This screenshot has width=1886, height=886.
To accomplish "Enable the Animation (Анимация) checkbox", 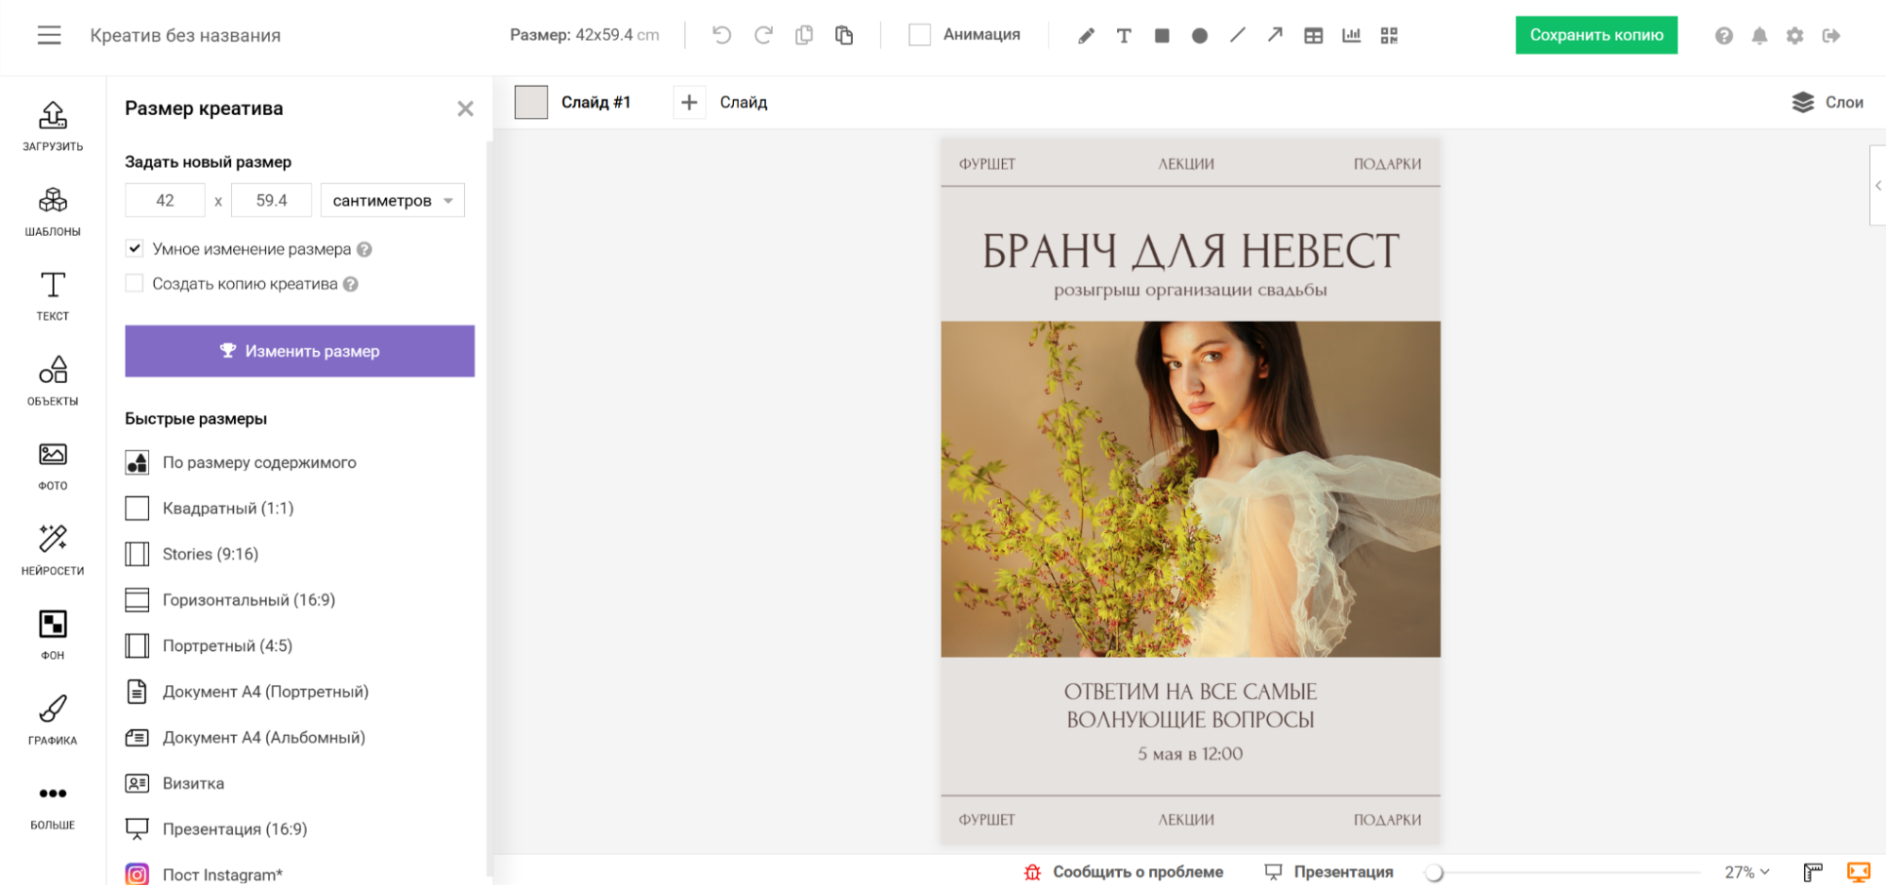I will (920, 35).
